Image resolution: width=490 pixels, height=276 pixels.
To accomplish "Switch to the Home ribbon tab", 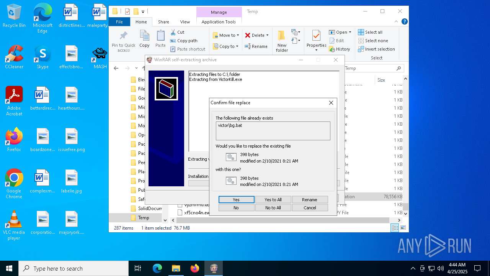I will pos(141,22).
